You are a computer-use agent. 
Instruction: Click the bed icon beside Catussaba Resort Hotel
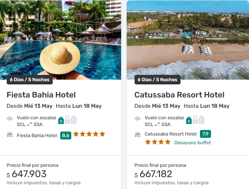(x=138, y=134)
